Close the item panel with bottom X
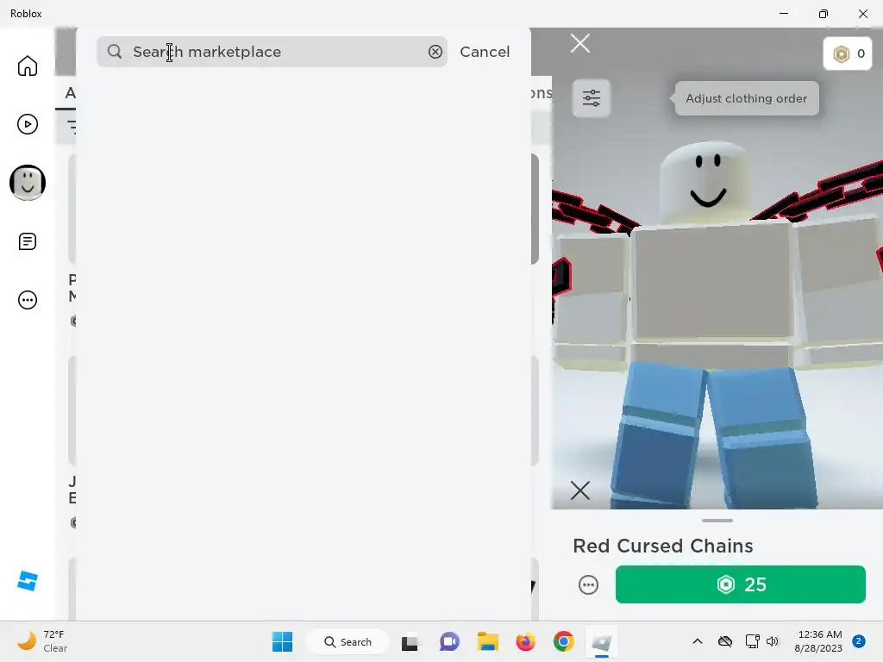This screenshot has height=662, width=883. (580, 490)
